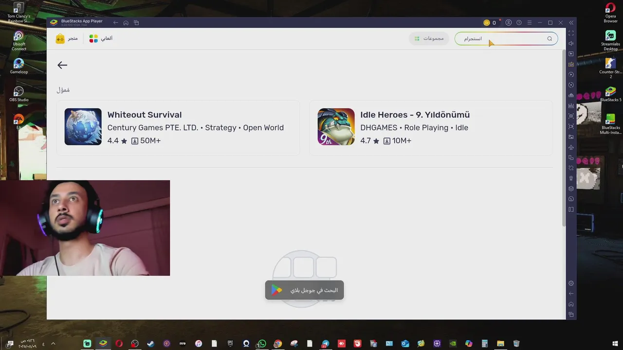The height and width of the screenshot is (350, 623).
Task: Toggle fullscreen from the side toolbar
Action: point(571,33)
